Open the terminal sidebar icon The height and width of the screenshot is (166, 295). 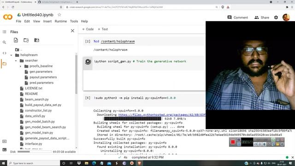[4, 150]
